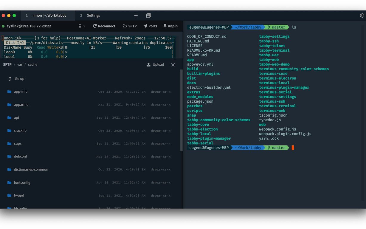
Task: Expand the lightbulb dropdown arrow
Action: [x=84, y=26]
